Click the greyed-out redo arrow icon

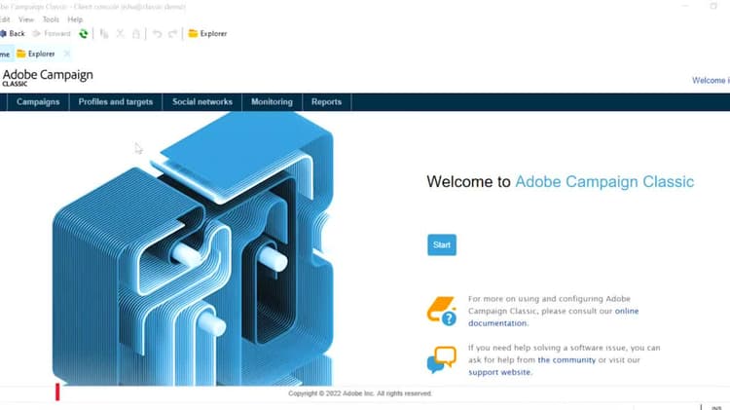(172, 33)
